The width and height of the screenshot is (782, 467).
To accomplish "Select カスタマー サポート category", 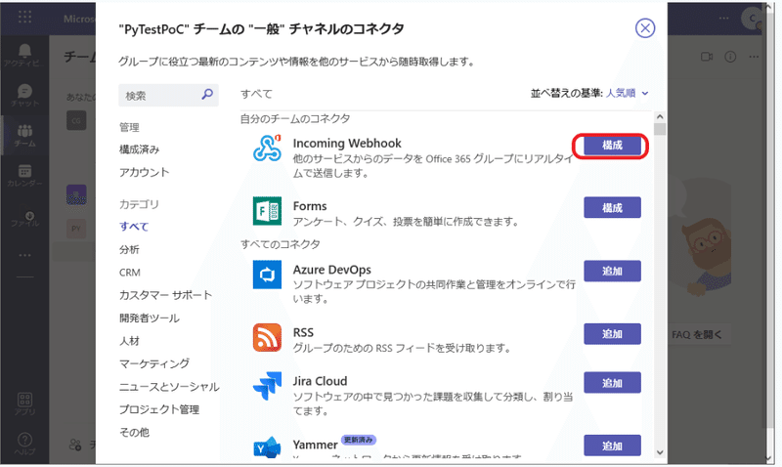I will point(165,295).
